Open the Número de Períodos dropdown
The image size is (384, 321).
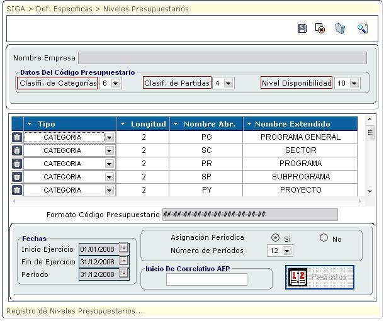(x=288, y=251)
